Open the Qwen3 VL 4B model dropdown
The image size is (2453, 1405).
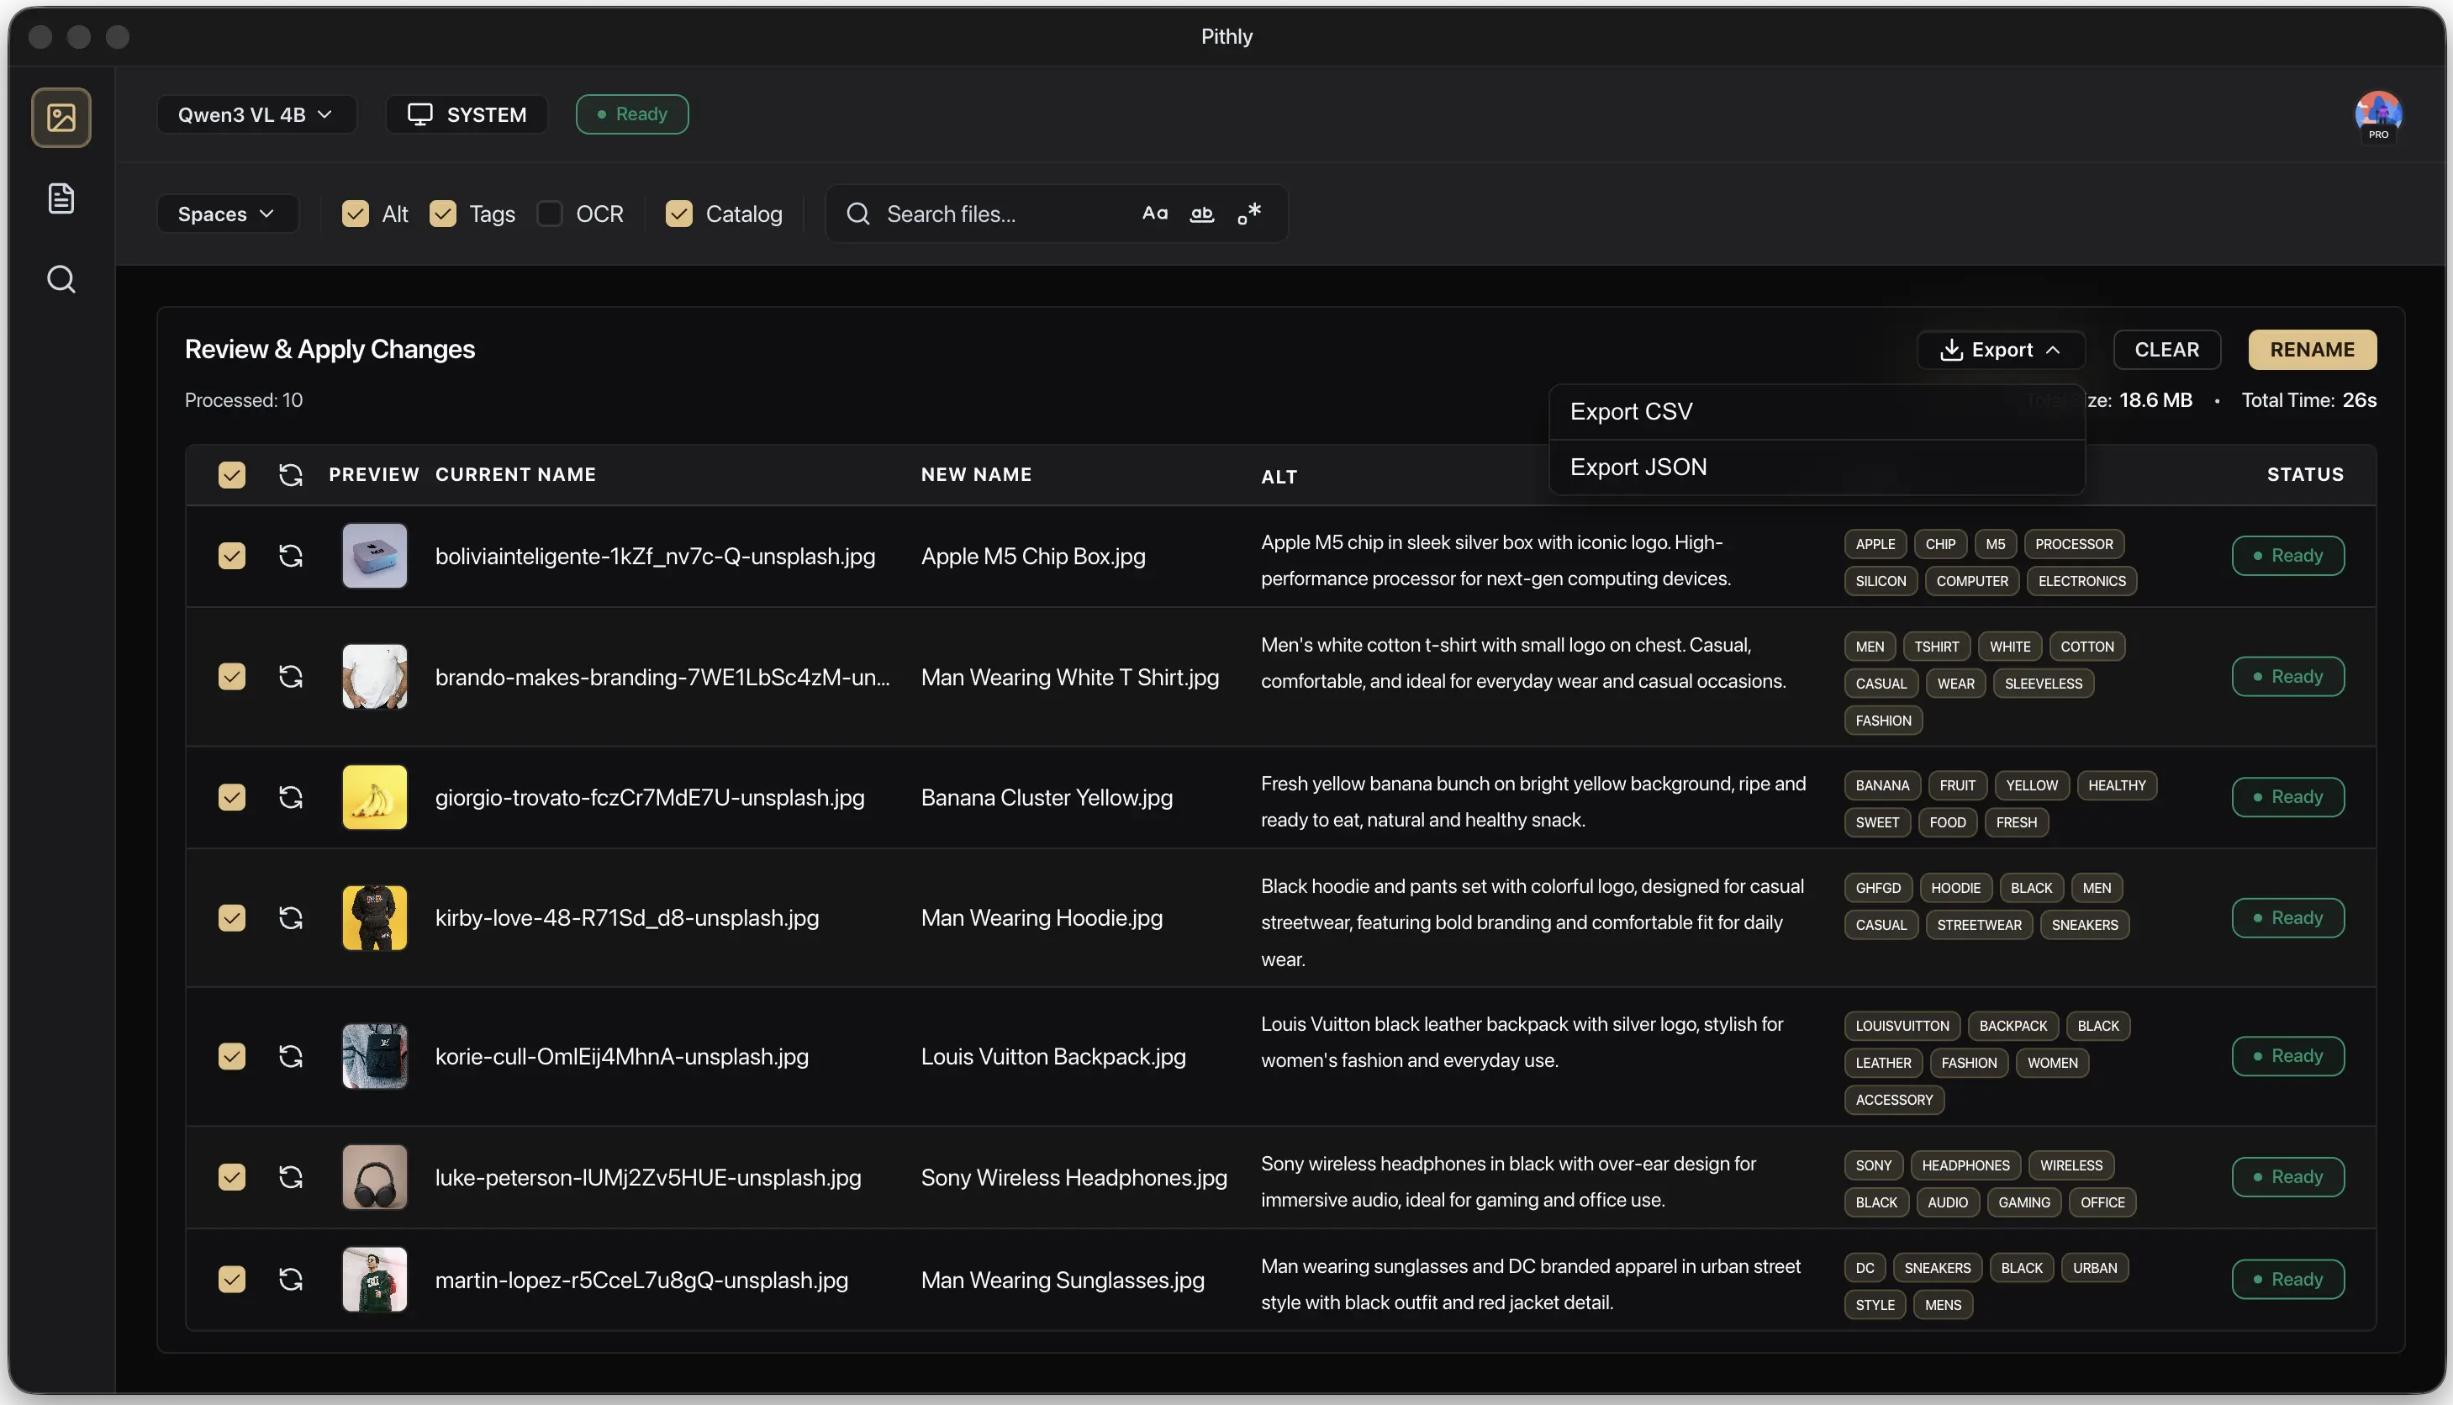click(x=256, y=114)
